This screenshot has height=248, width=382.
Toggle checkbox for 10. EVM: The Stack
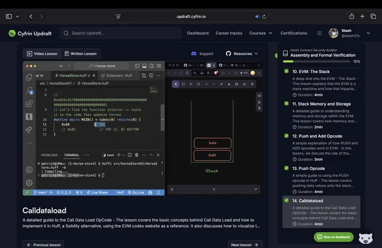coord(286,71)
